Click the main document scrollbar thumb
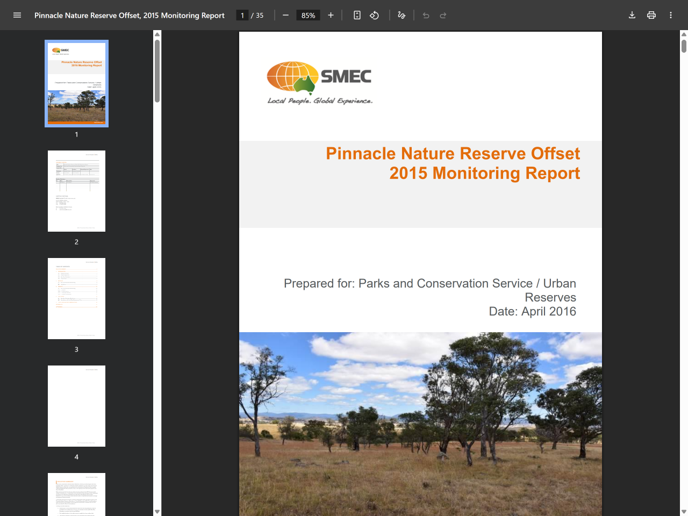The image size is (688, 516). click(684, 46)
